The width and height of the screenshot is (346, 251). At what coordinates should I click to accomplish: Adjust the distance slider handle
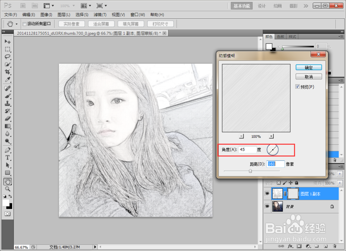pyautogui.click(x=250, y=171)
